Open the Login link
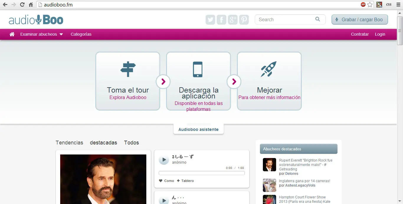 coord(380,34)
